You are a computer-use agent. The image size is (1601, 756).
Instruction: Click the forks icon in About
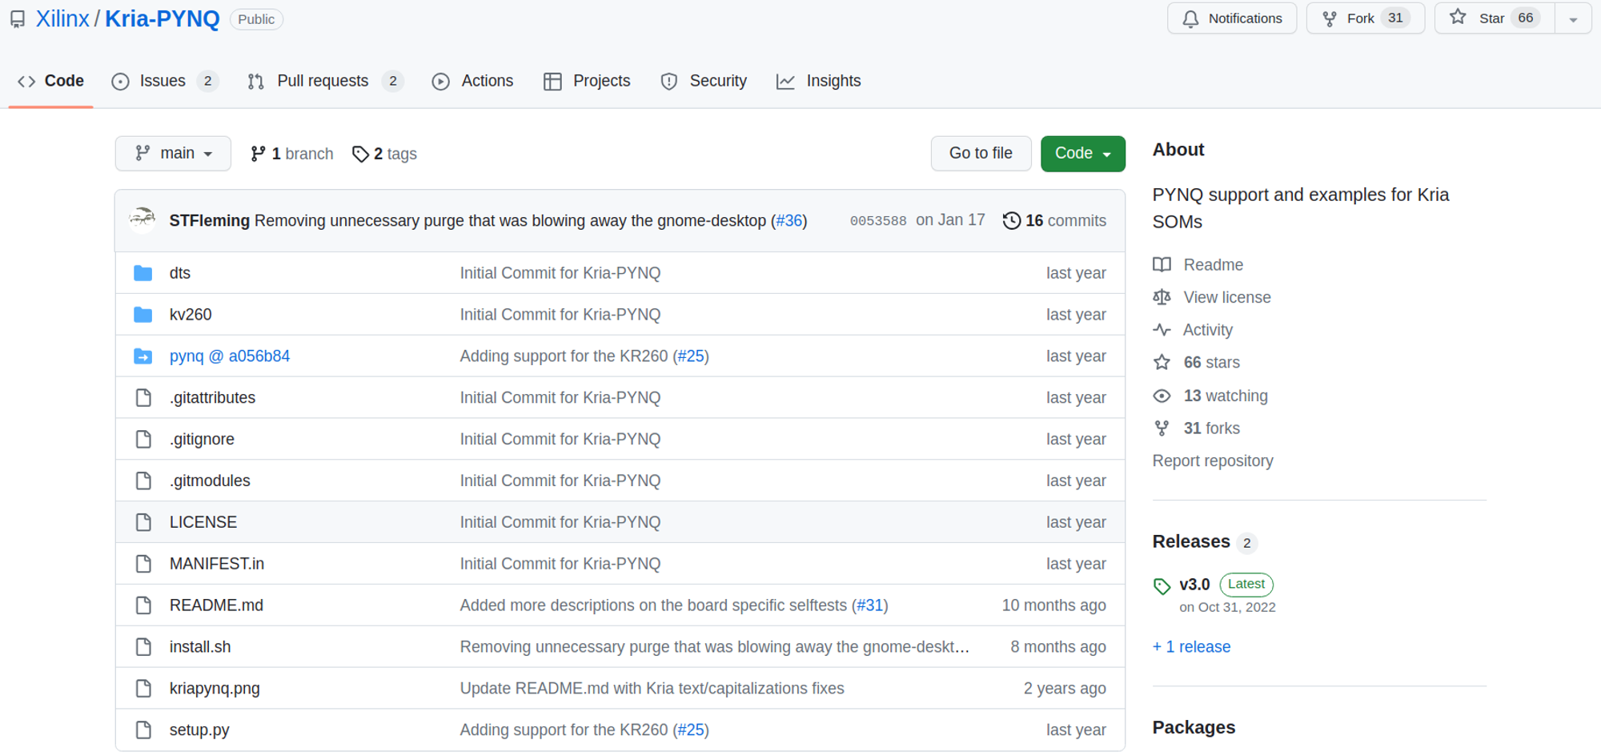tap(1162, 428)
